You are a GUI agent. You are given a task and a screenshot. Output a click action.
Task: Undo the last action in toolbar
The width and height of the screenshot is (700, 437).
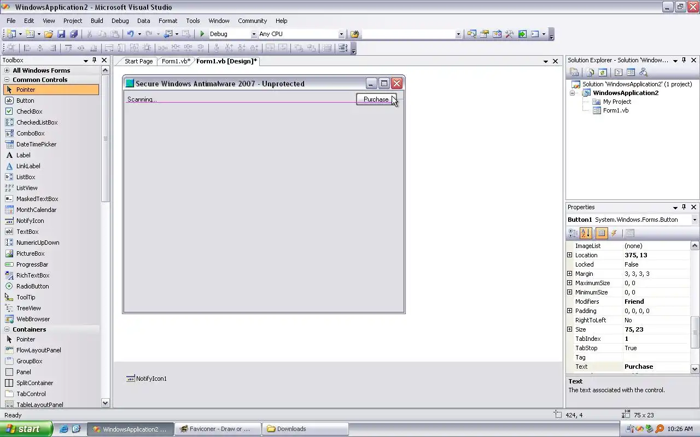pyautogui.click(x=131, y=34)
